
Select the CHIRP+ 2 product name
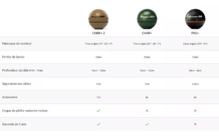tap(99, 33)
